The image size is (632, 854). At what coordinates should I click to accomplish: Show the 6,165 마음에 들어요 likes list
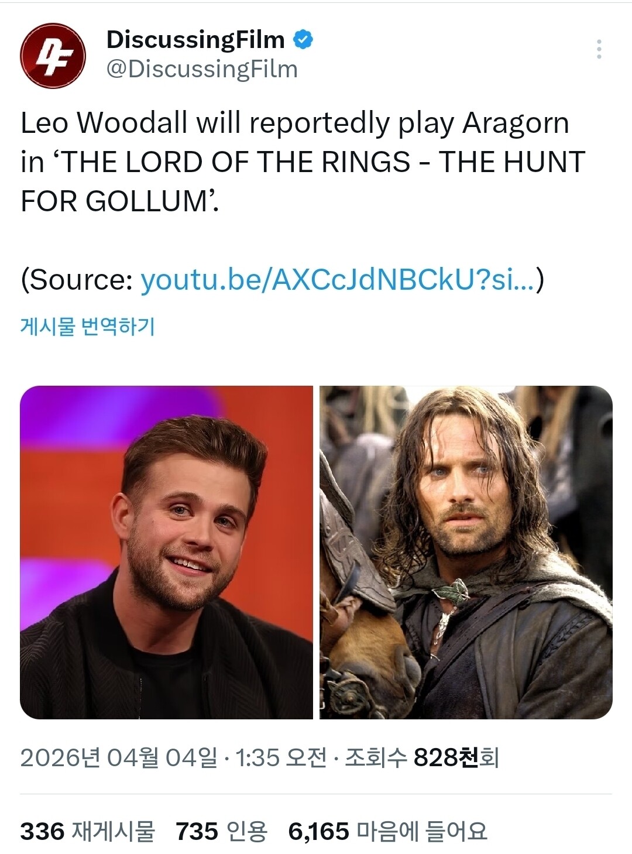pyautogui.click(x=387, y=831)
